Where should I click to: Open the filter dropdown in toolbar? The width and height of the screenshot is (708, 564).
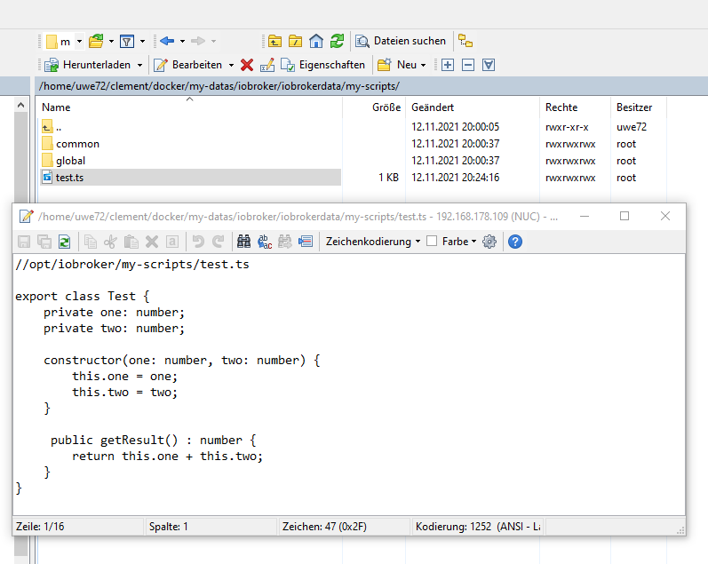142,41
